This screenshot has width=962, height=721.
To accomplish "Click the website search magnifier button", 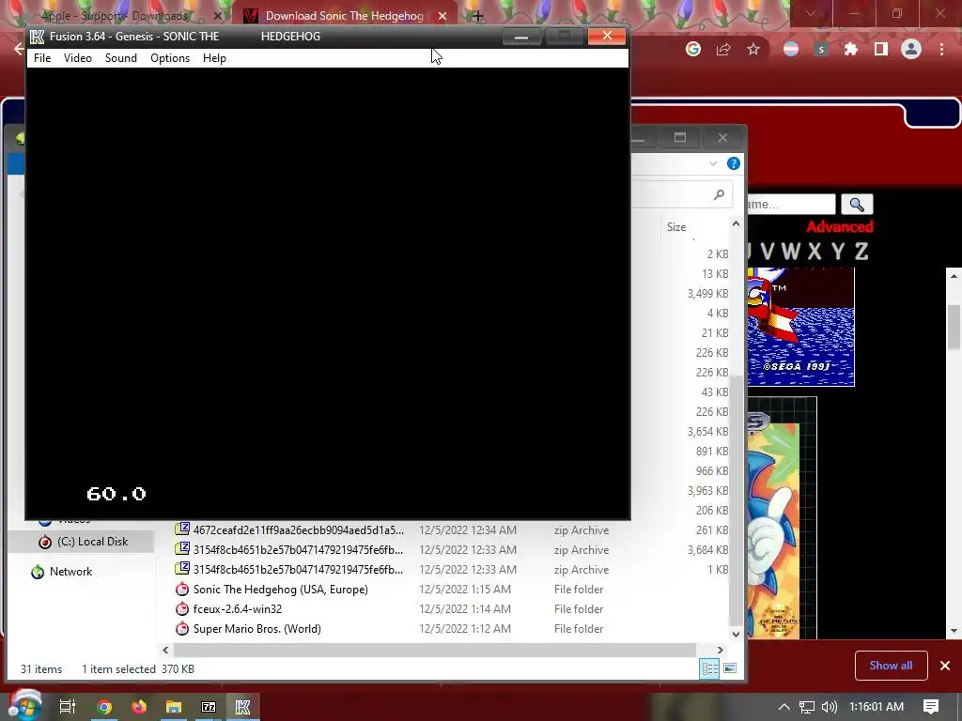I will coord(857,204).
